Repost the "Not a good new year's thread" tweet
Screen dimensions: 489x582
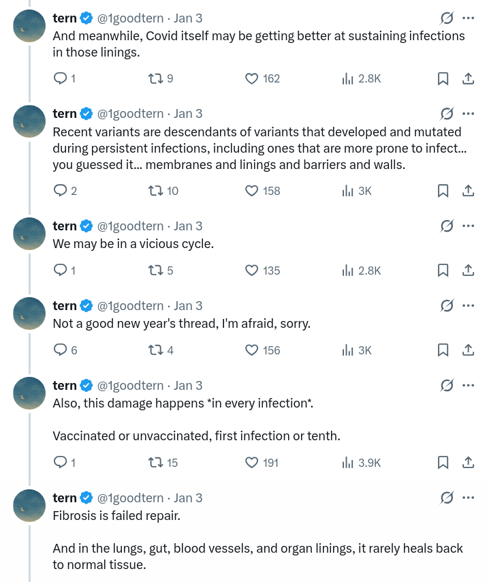pyautogui.click(x=155, y=350)
